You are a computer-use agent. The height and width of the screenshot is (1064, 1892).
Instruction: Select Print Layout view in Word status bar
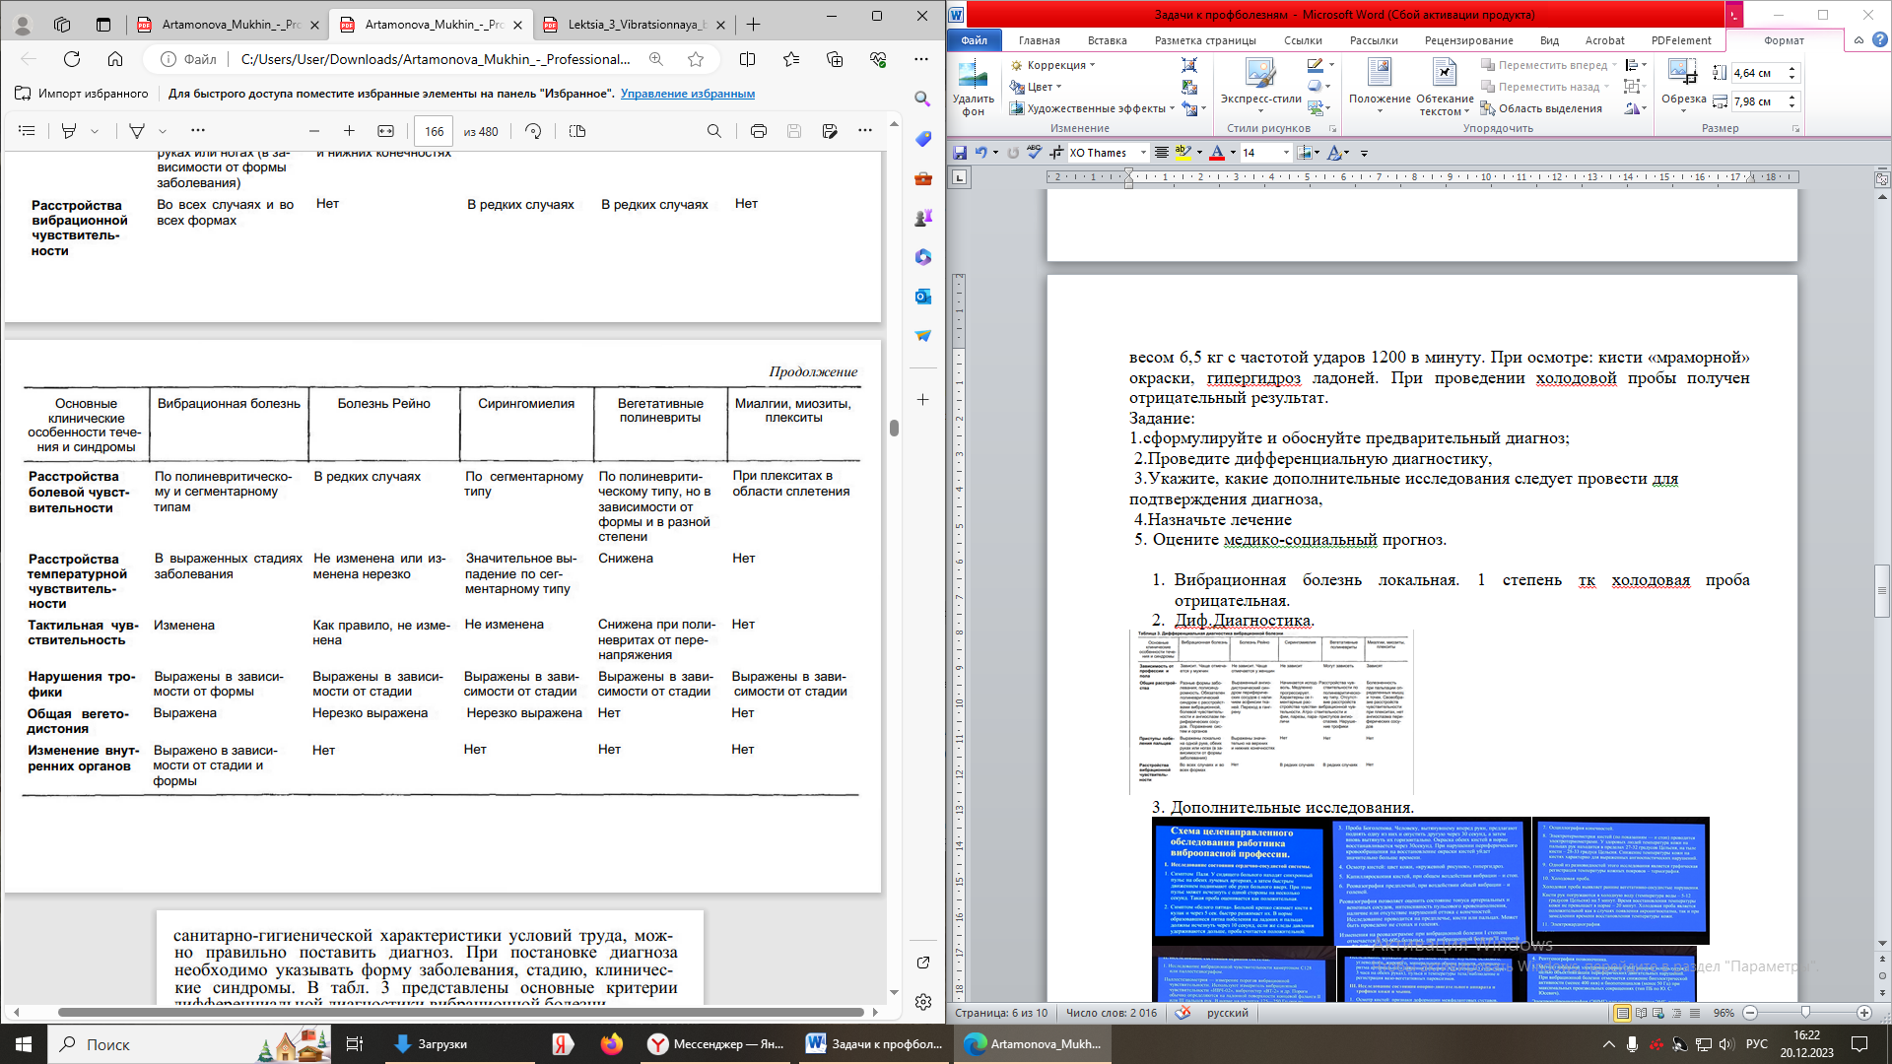1622,1013
